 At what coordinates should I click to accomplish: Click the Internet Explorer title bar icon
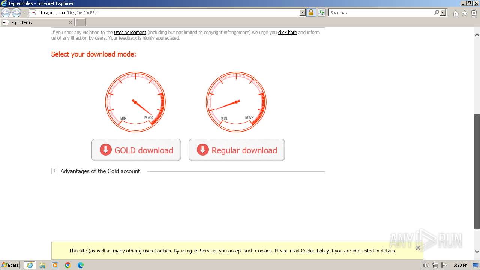[x=4, y=3]
